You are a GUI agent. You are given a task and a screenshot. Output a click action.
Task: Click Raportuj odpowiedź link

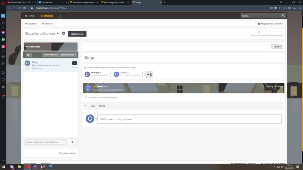274,87
